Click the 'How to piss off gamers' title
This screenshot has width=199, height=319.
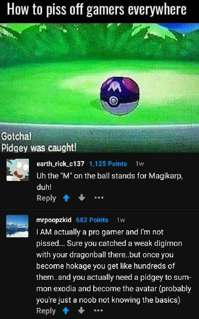(x=97, y=9)
